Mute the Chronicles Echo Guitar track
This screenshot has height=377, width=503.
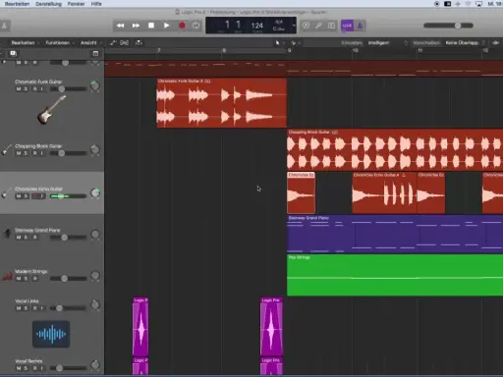[19, 196]
